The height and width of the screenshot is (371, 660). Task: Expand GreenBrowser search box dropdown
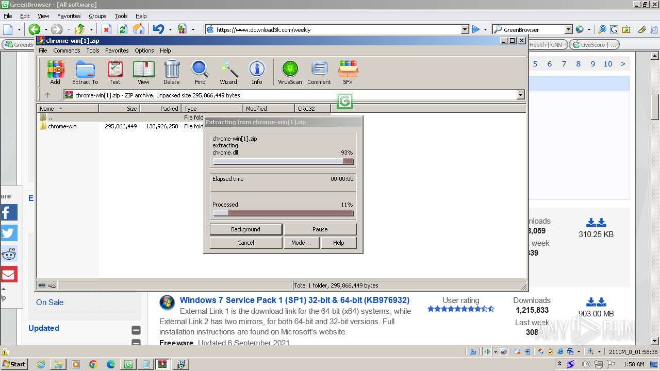[568, 29]
